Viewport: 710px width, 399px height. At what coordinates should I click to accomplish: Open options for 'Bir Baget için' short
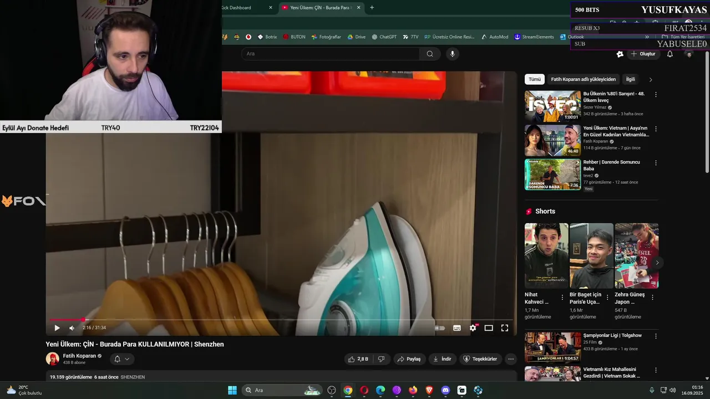(x=607, y=298)
